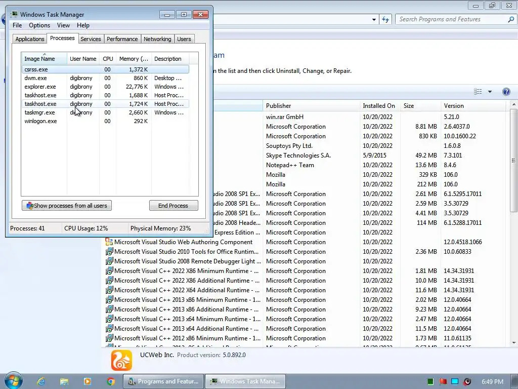Select winlogon.exe process row
The width and height of the screenshot is (518, 389).
coord(105,121)
